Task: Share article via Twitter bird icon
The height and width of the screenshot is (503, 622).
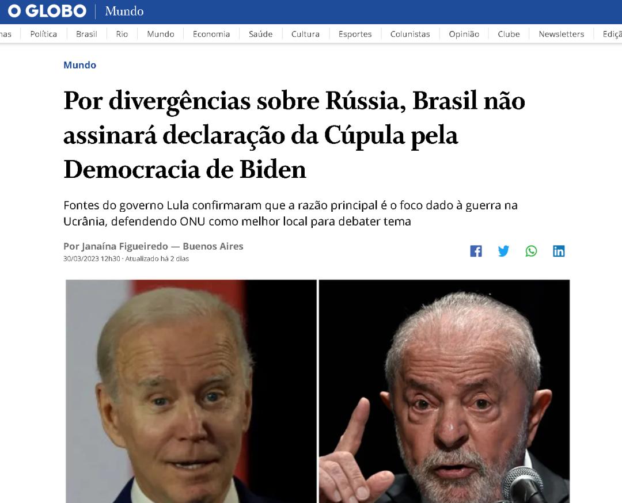Action: [x=503, y=251]
